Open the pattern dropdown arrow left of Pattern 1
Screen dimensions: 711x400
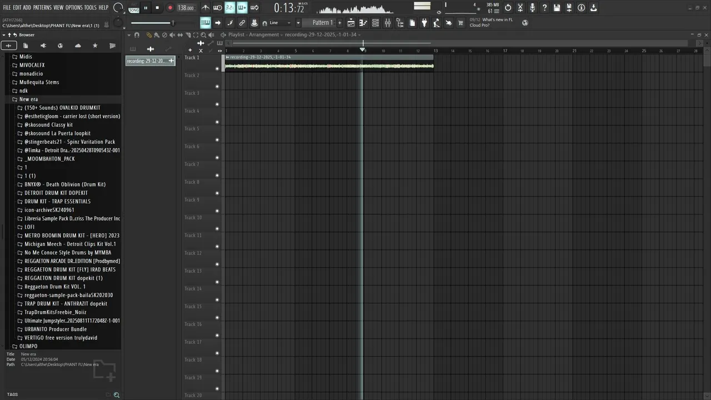point(298,23)
